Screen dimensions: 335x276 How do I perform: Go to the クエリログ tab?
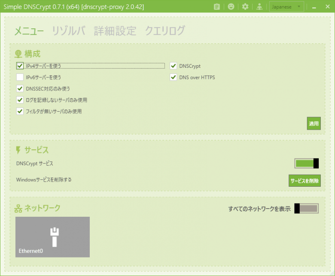164,31
